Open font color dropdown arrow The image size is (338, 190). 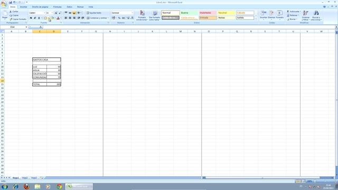[61, 18]
